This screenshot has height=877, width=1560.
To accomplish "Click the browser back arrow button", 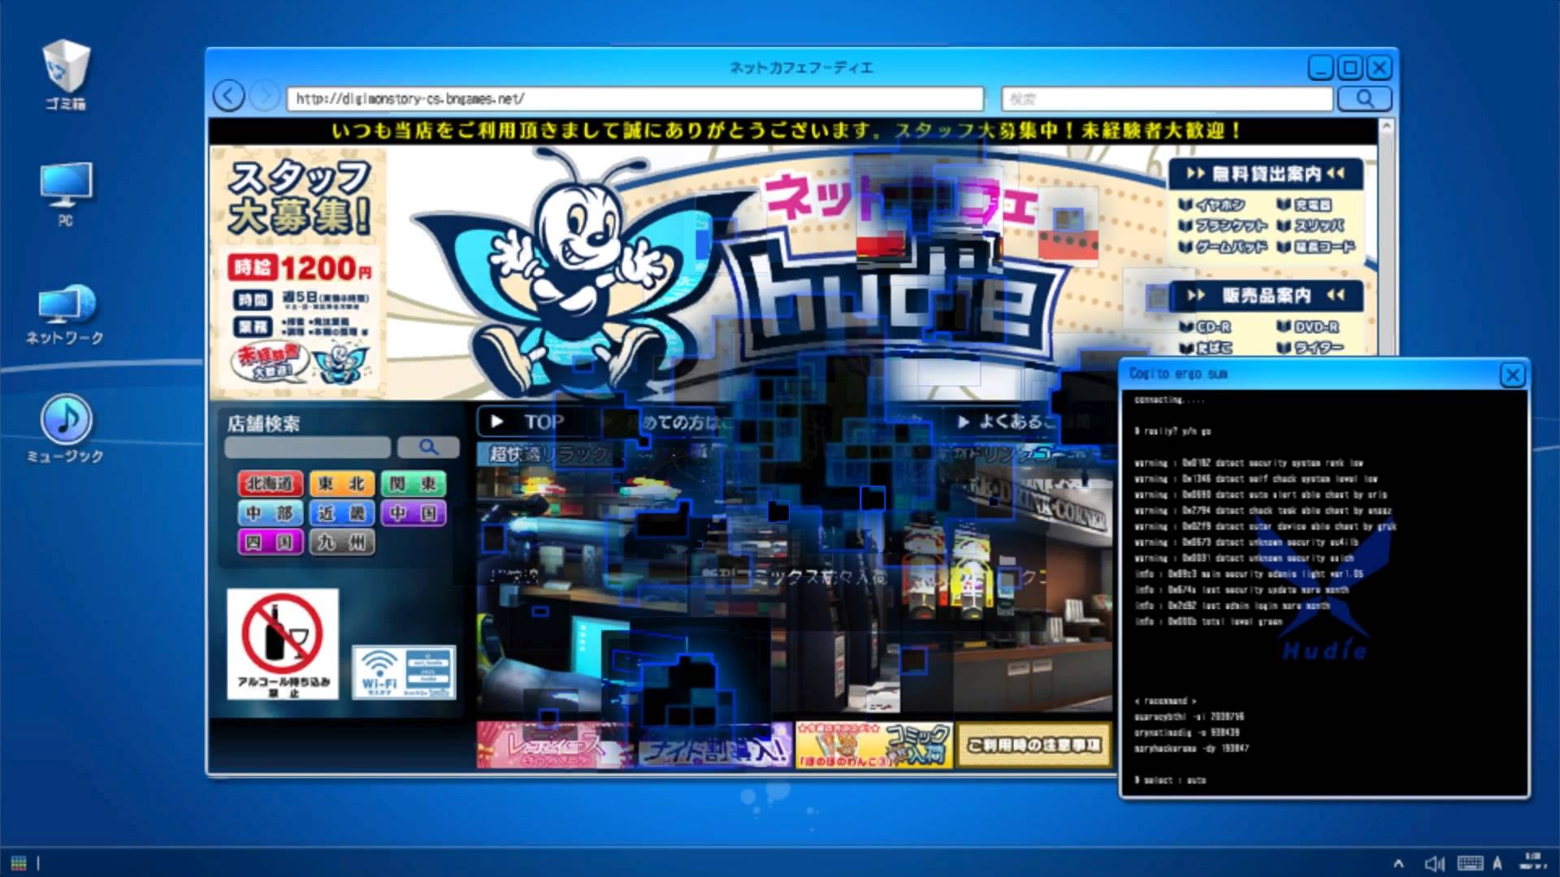I will [229, 97].
